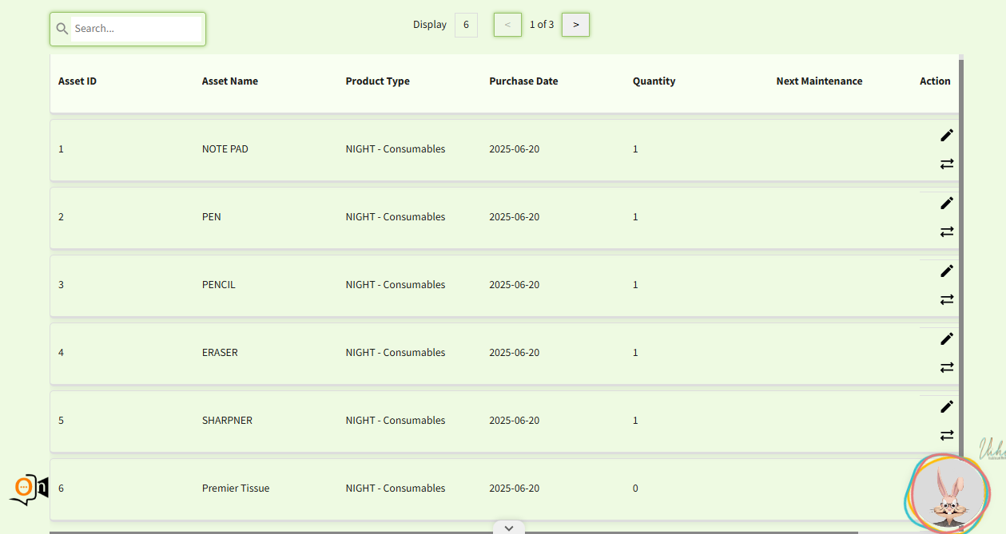This screenshot has width=1006, height=534.
Task: Click transfer arrows icon in PENCIL row
Action: [x=947, y=299]
